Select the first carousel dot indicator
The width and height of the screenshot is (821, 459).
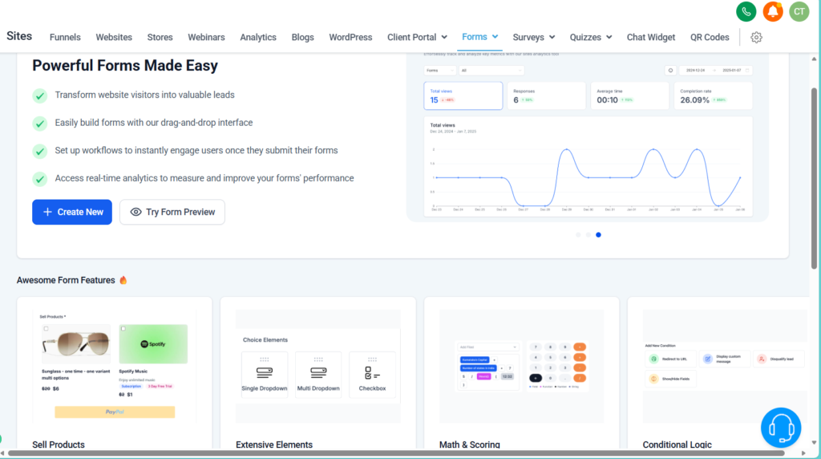pyautogui.click(x=577, y=235)
